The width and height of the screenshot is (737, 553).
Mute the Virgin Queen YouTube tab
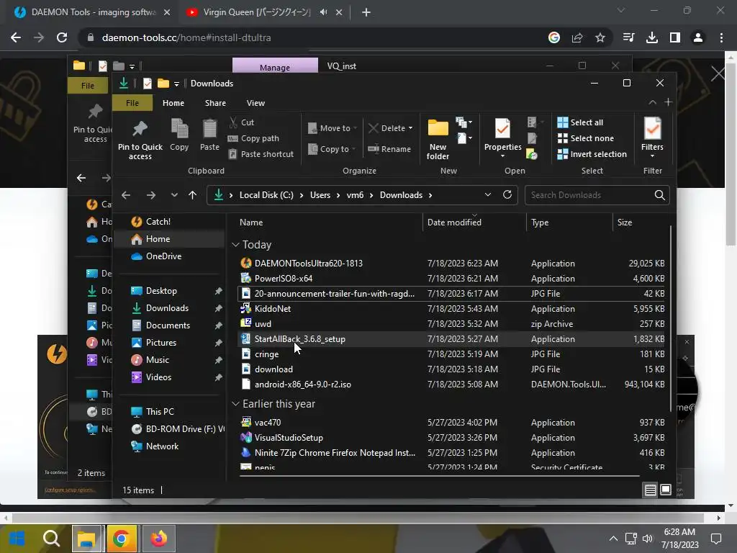323,12
